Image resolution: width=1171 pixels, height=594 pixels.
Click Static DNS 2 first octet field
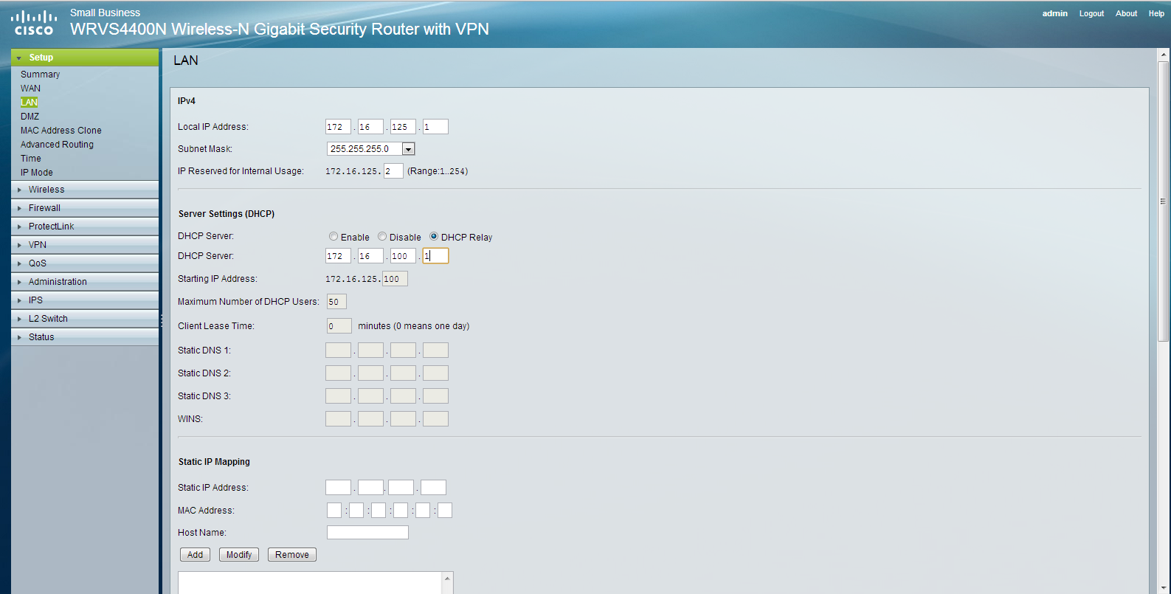point(338,373)
